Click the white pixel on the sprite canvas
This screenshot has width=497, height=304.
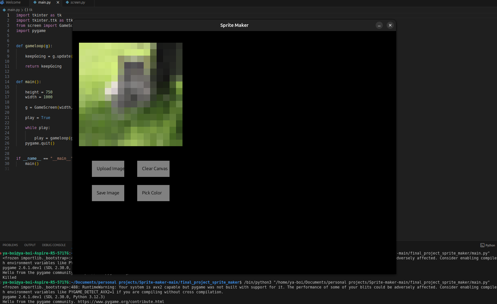pyautogui.click(x=114, y=85)
